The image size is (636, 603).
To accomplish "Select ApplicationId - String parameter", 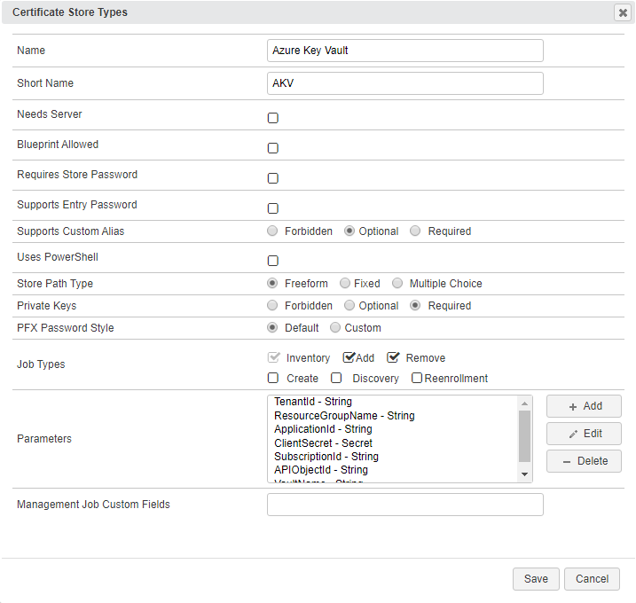I will (323, 429).
